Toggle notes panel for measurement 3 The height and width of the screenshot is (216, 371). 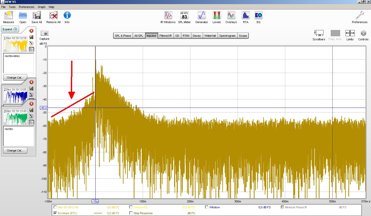point(31,122)
